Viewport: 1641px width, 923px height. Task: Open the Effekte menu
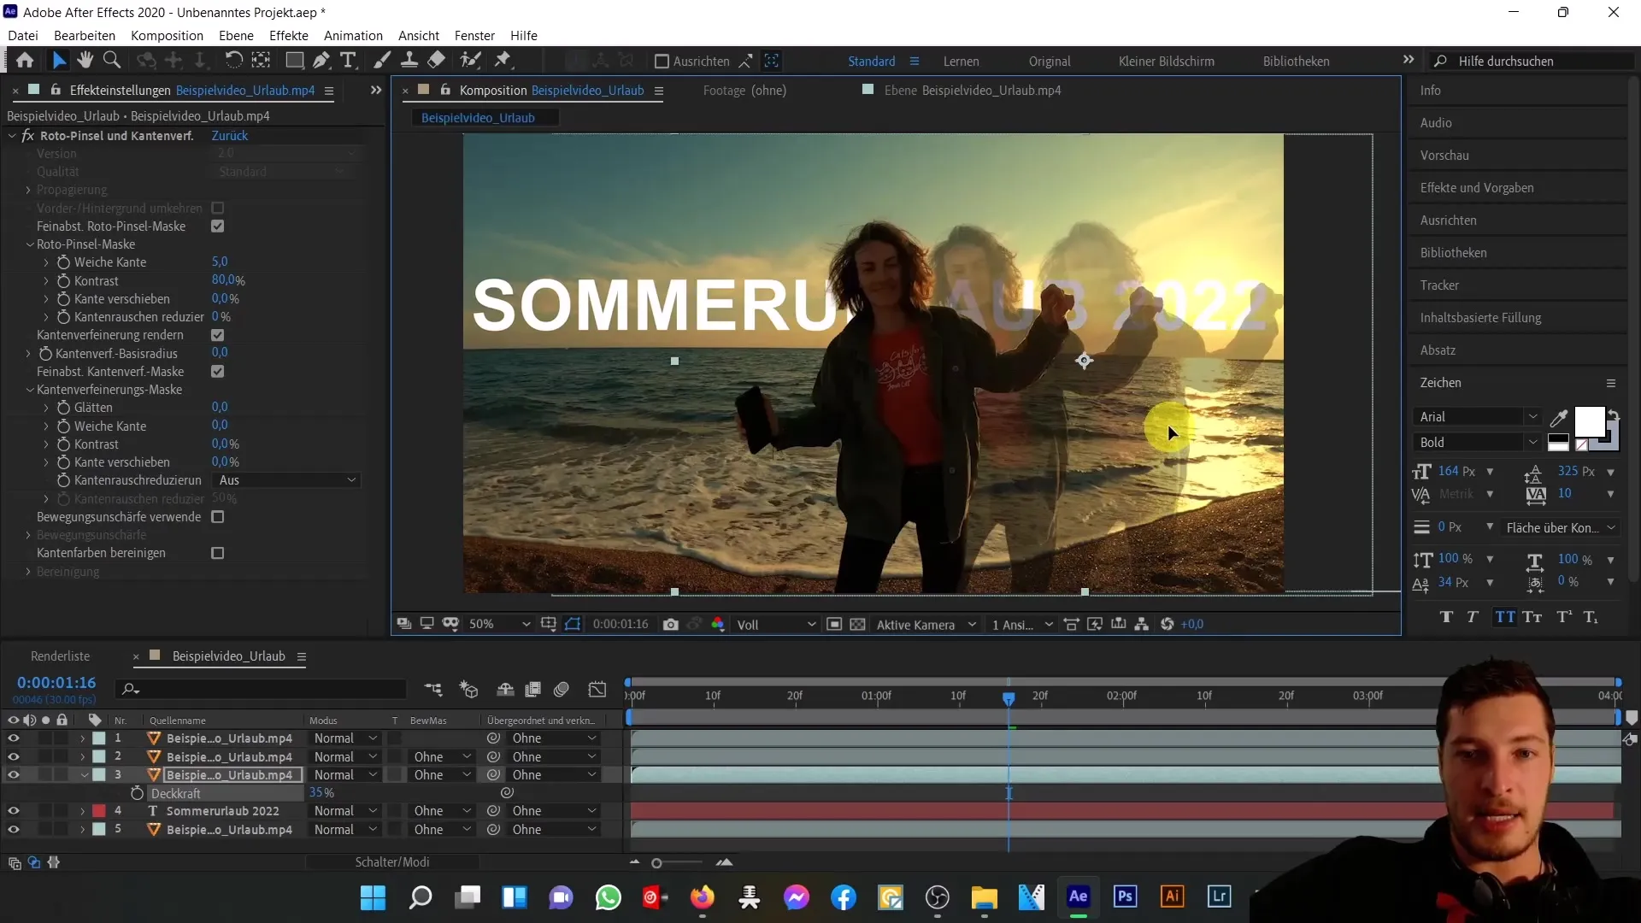coord(289,36)
